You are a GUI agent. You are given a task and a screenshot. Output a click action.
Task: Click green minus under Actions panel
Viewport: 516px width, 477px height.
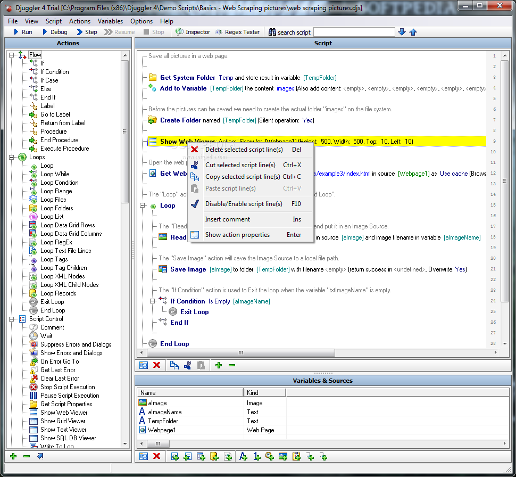pos(27,456)
